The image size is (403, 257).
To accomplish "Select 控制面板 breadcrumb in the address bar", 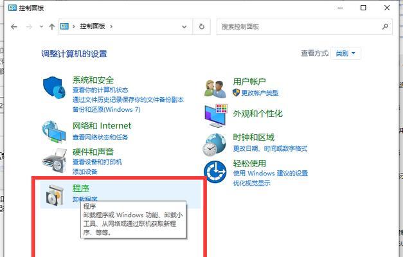I will 93,26.
